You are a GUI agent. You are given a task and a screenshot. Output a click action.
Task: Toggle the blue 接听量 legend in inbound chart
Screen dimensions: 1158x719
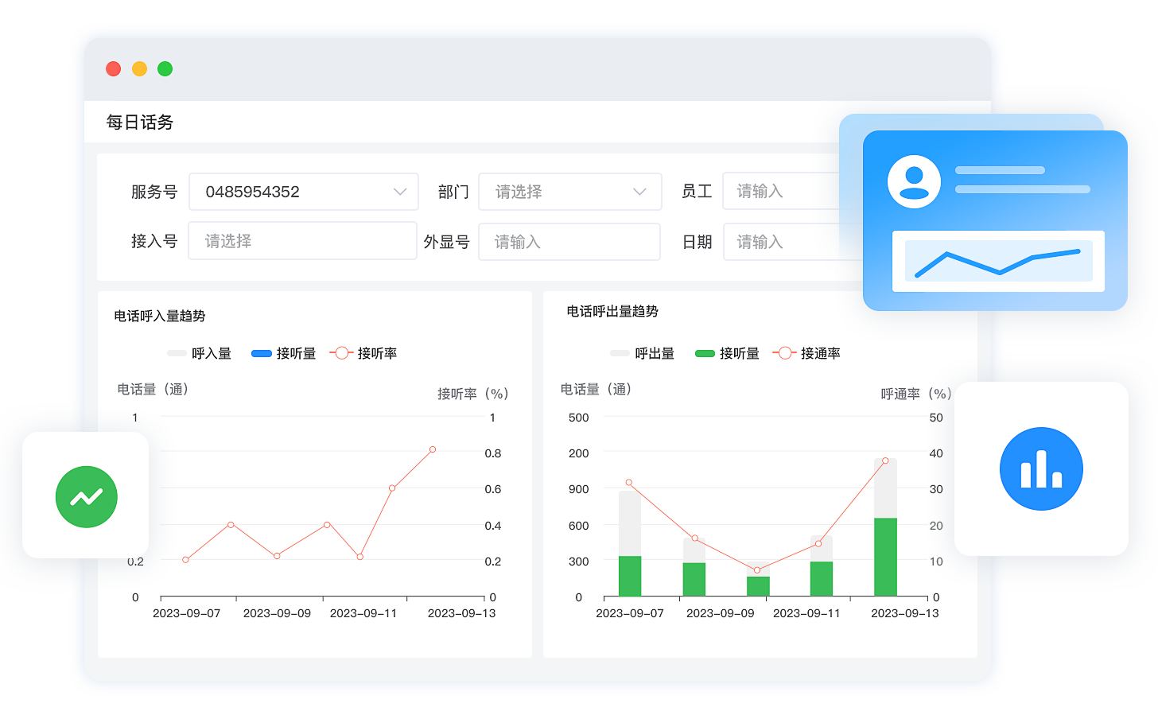click(x=284, y=353)
